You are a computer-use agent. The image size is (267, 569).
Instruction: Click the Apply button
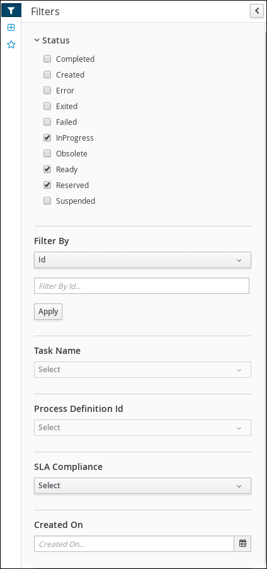[x=48, y=312]
